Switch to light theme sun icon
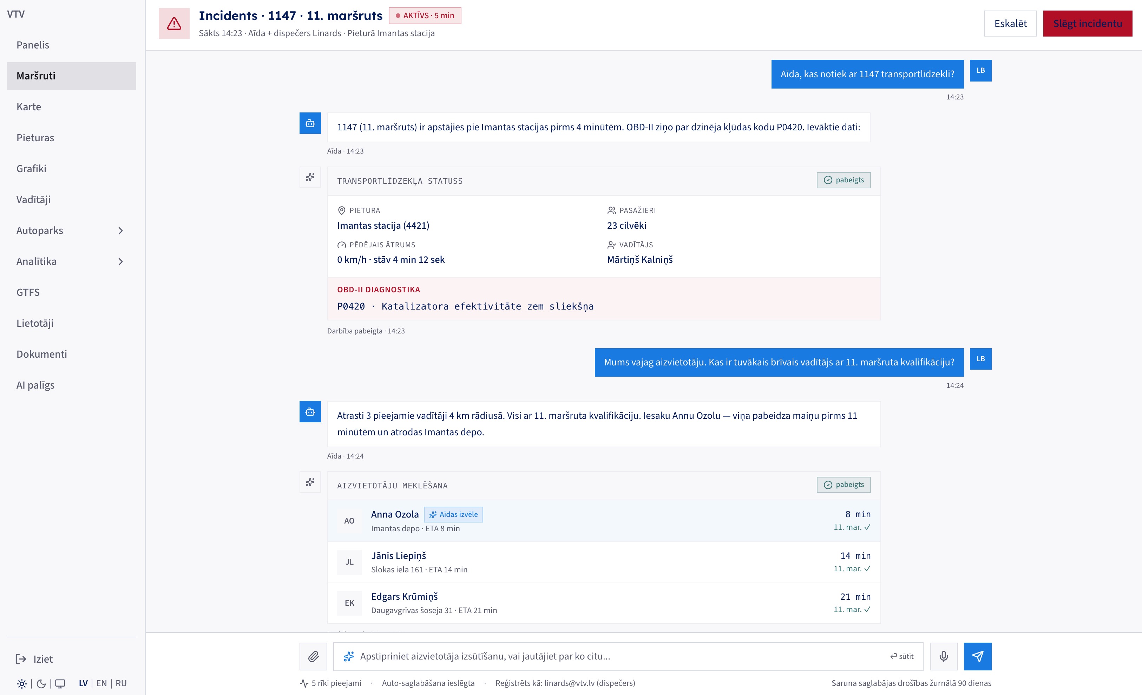Viewport: 1142px width, 695px height. click(22, 683)
